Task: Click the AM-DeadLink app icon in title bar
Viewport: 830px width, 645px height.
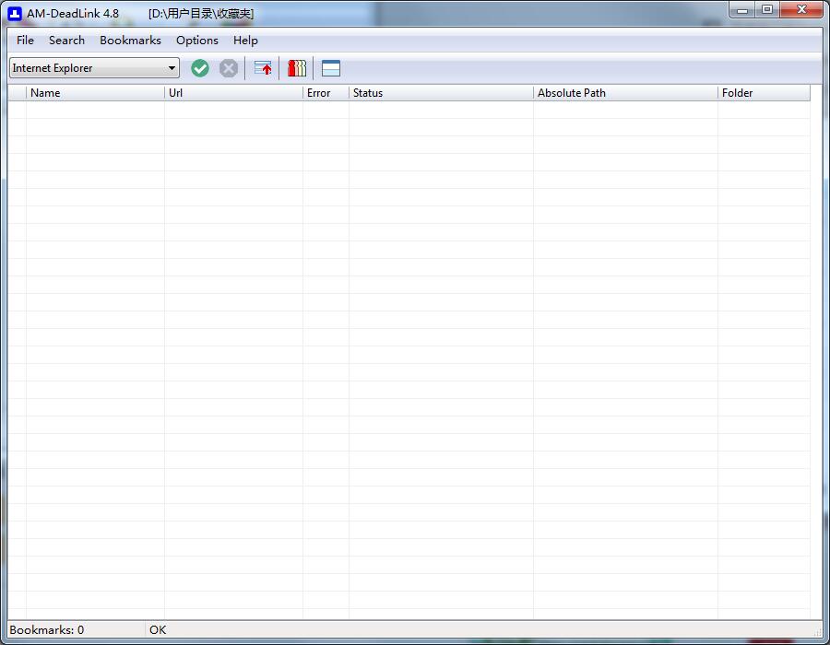Action: click(x=15, y=13)
